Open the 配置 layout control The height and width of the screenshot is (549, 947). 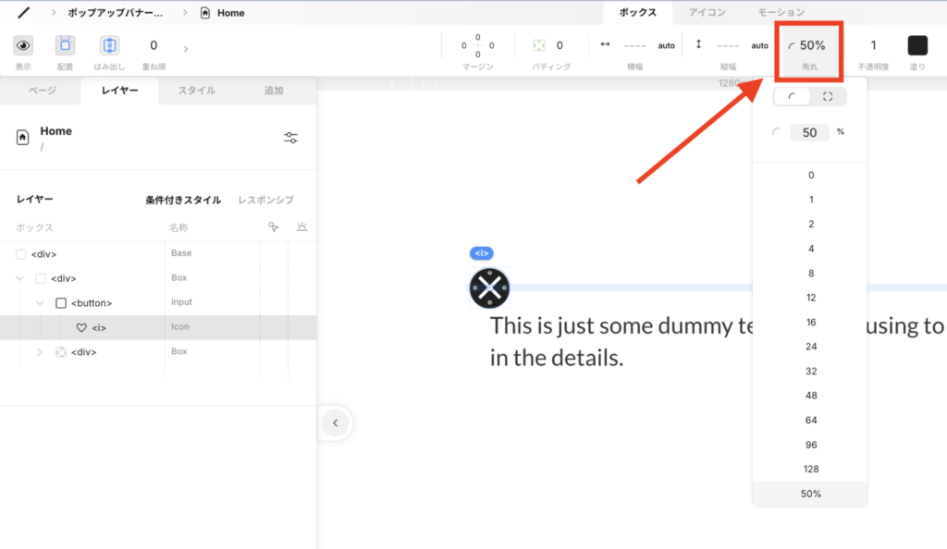tap(66, 45)
